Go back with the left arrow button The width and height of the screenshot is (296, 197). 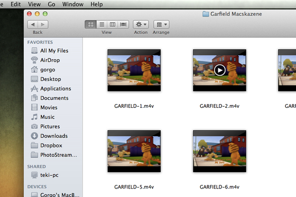(x=33, y=24)
